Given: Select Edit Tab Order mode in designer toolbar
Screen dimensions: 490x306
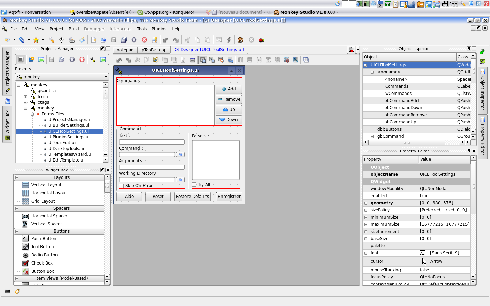Looking at the screenshot, I should (230, 60).
